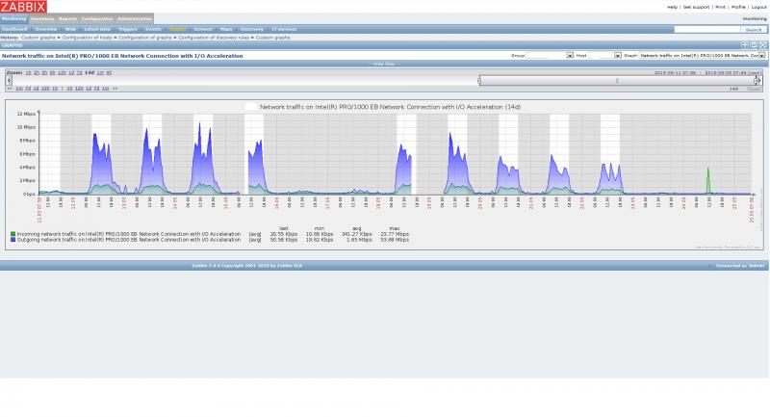Open the Help link
The height and width of the screenshot is (417, 770).
(x=672, y=7)
